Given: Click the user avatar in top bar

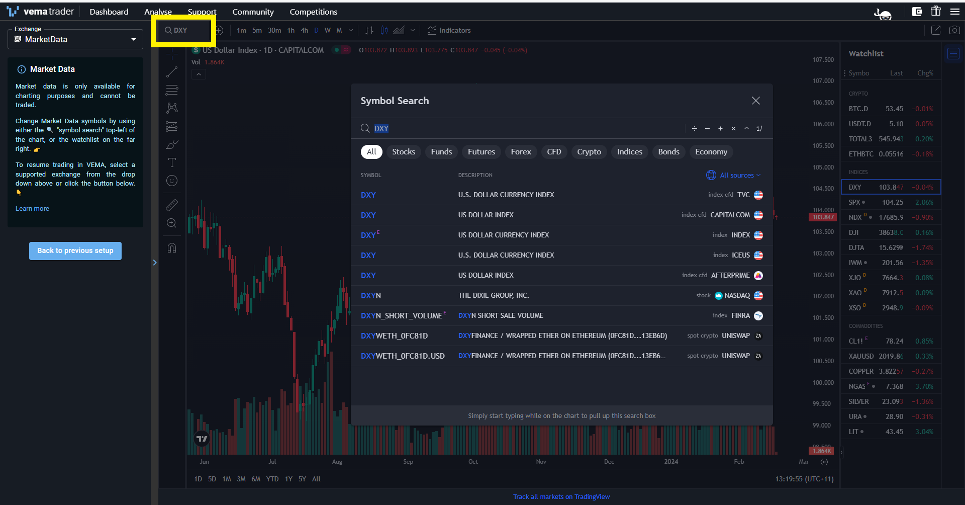Looking at the screenshot, I should (883, 13).
